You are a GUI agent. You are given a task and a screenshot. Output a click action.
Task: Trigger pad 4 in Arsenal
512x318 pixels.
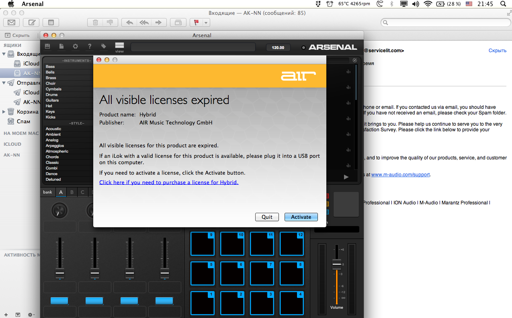tap(292, 303)
